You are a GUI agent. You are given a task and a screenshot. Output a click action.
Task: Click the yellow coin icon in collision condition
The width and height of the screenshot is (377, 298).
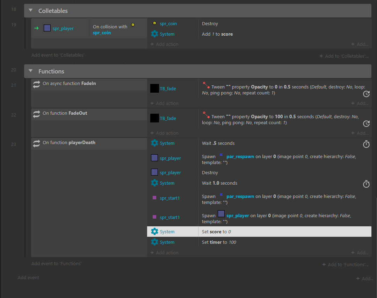tap(133, 25)
